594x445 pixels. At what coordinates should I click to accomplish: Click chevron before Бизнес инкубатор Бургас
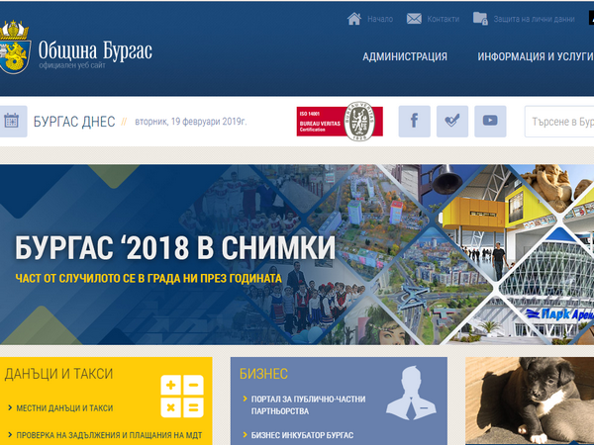coord(246,435)
